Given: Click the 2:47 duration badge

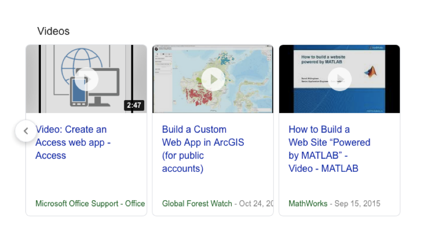Looking at the screenshot, I should point(134,105).
